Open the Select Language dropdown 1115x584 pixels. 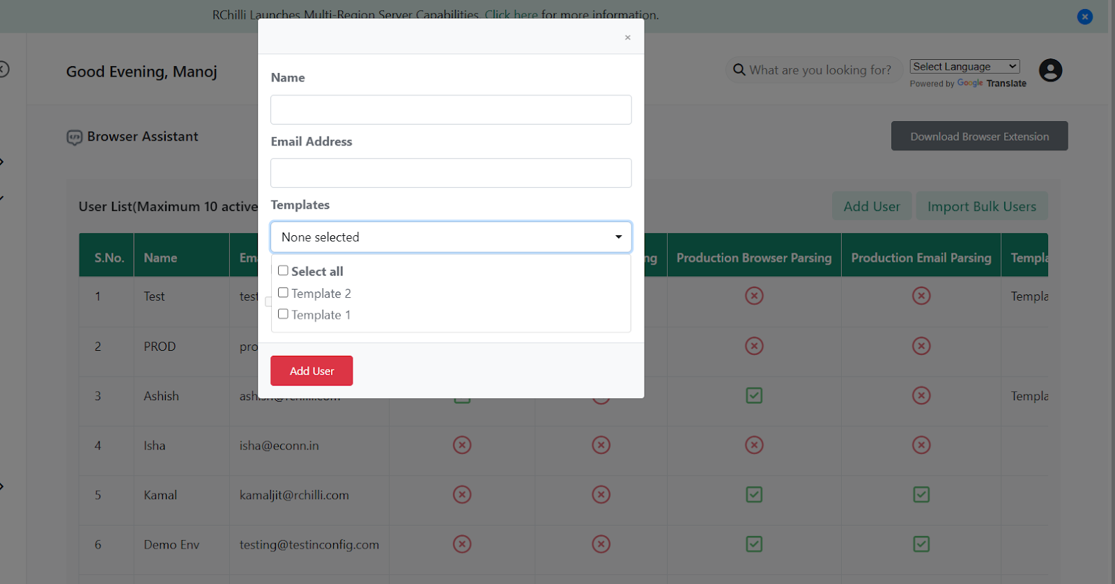[x=964, y=67]
